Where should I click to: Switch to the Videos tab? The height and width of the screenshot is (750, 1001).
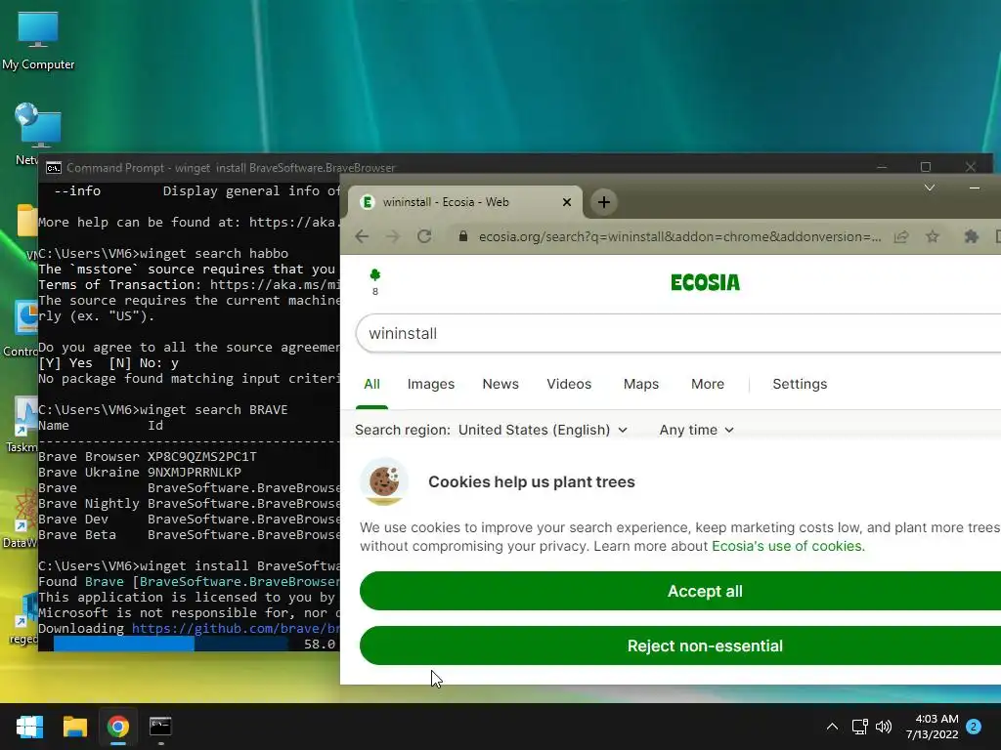569,384
